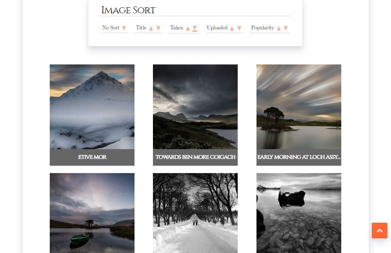Screen dimensions: 391x253
Task: Sort by Title ascending arrow
Action: click(x=151, y=28)
